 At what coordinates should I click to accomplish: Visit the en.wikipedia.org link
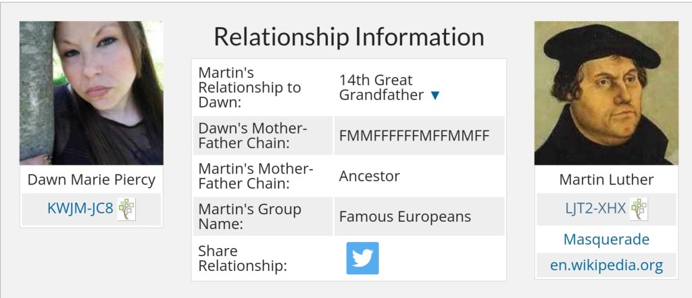606,265
